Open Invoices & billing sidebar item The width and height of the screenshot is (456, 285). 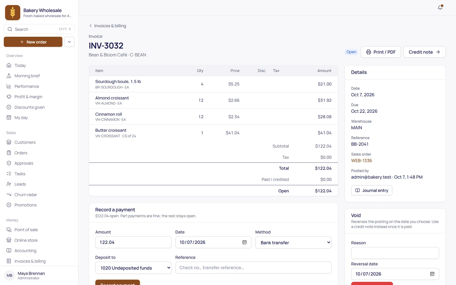pyautogui.click(x=39, y=261)
